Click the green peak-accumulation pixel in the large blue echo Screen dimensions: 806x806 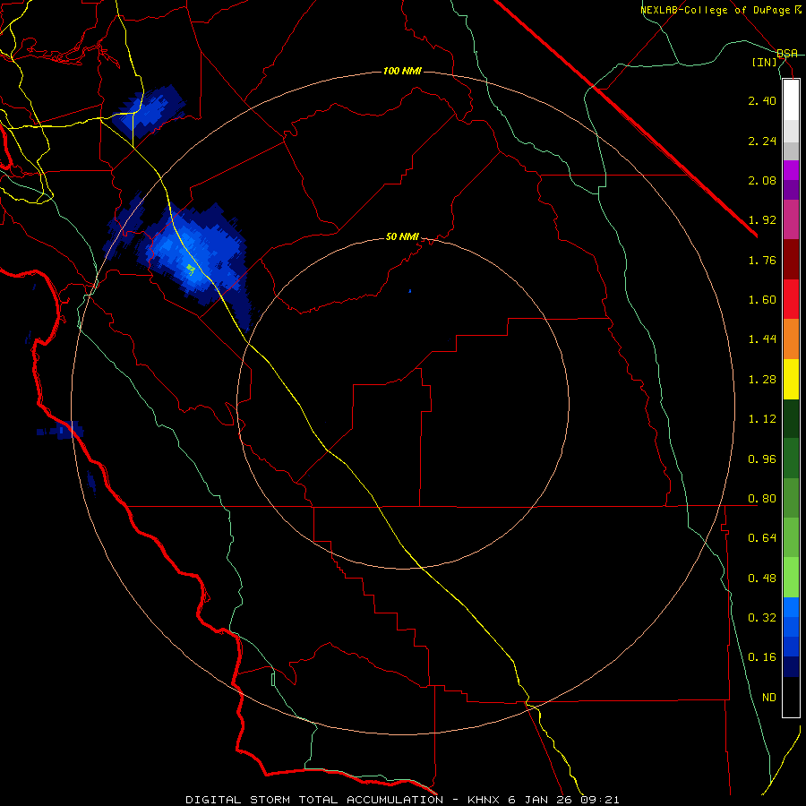(x=191, y=269)
